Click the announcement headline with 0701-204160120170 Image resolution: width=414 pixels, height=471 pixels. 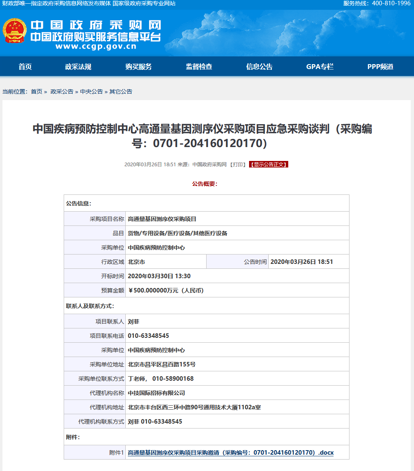(202, 136)
